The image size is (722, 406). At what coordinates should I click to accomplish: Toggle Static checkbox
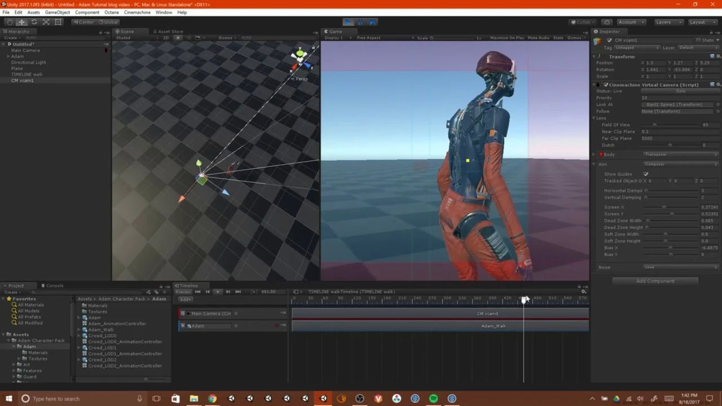pyautogui.click(x=698, y=40)
